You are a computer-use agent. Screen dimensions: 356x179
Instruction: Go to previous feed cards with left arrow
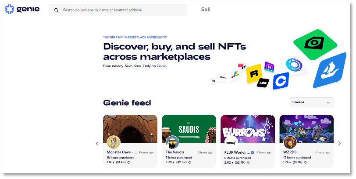pyautogui.click(x=97, y=143)
